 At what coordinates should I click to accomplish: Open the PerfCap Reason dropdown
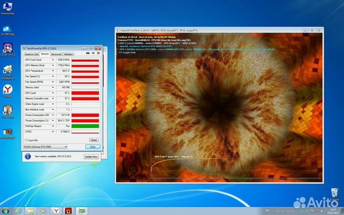53,126
